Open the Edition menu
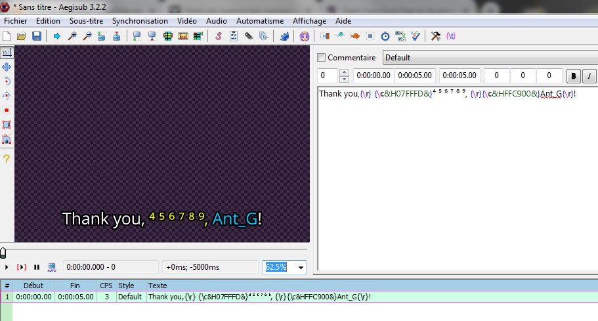The height and width of the screenshot is (321, 598). point(48,21)
